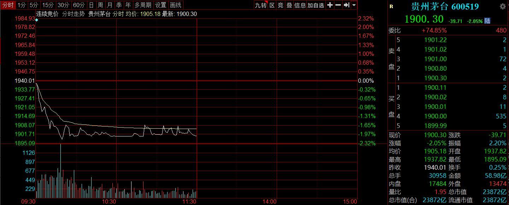Switch to the 30分 period tab
The image size is (509, 205).
pos(63,5)
